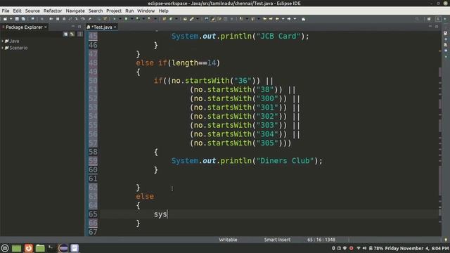This screenshot has width=450, height=253.
Task: Open Terminal from the taskbar
Action: (51, 248)
